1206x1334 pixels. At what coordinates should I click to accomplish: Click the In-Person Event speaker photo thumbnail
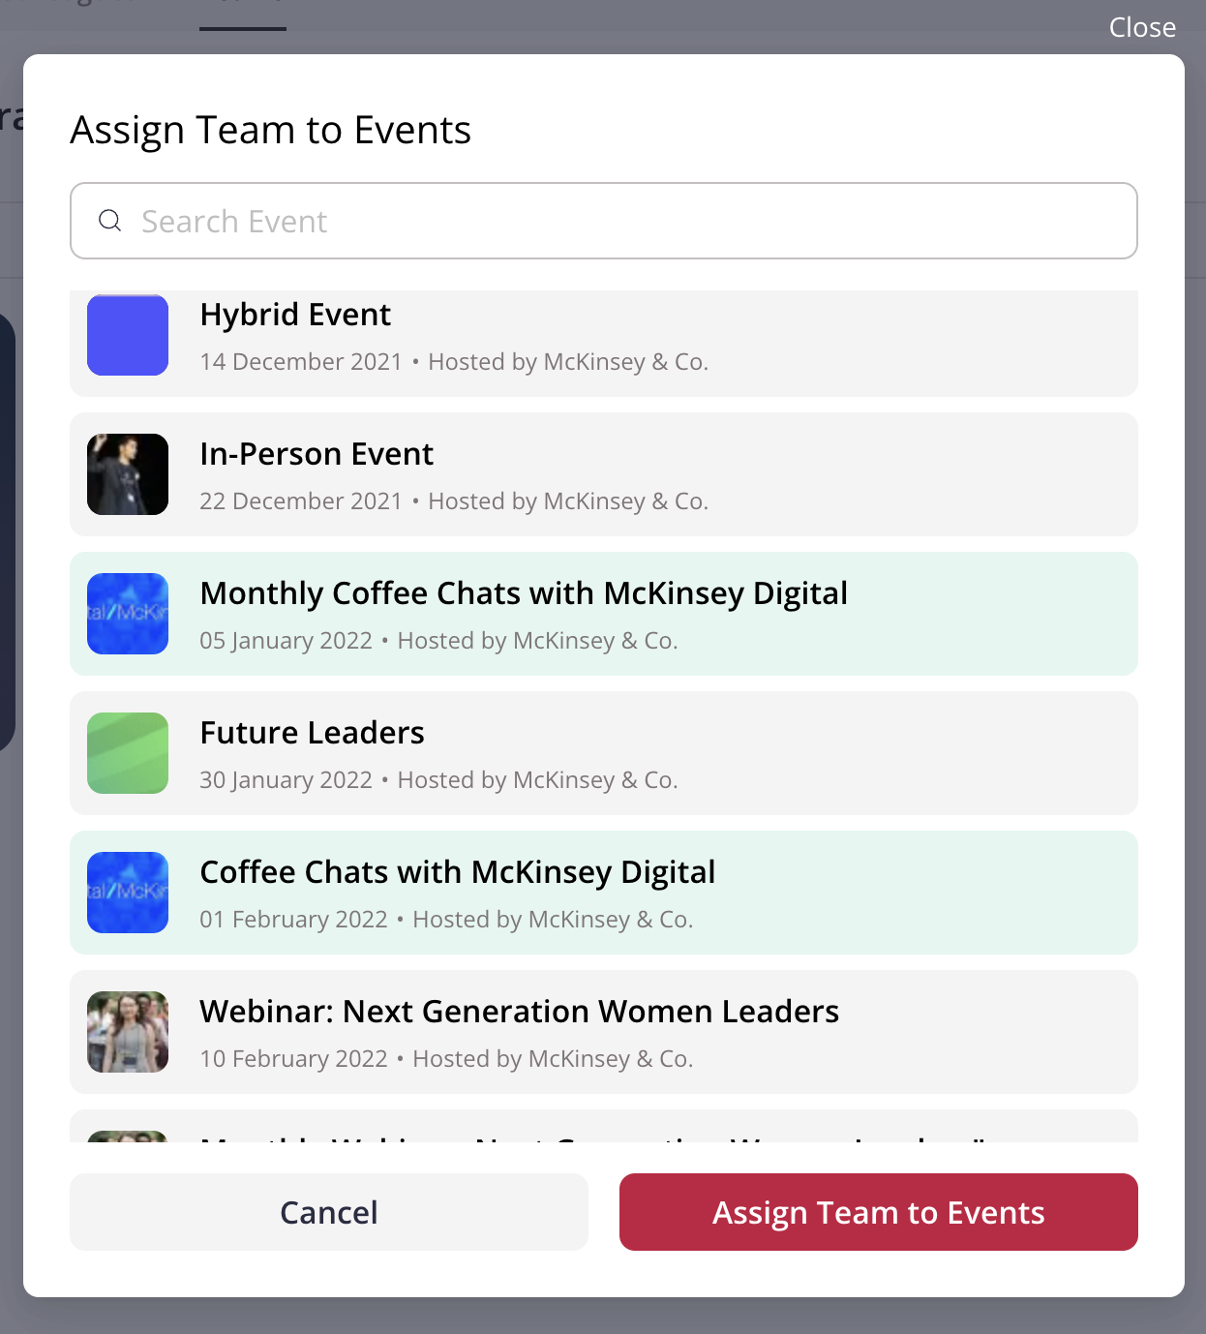(x=128, y=474)
